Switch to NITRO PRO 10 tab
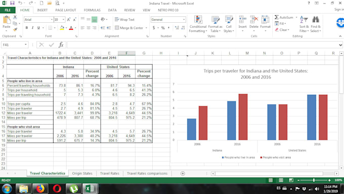 point(168,10)
